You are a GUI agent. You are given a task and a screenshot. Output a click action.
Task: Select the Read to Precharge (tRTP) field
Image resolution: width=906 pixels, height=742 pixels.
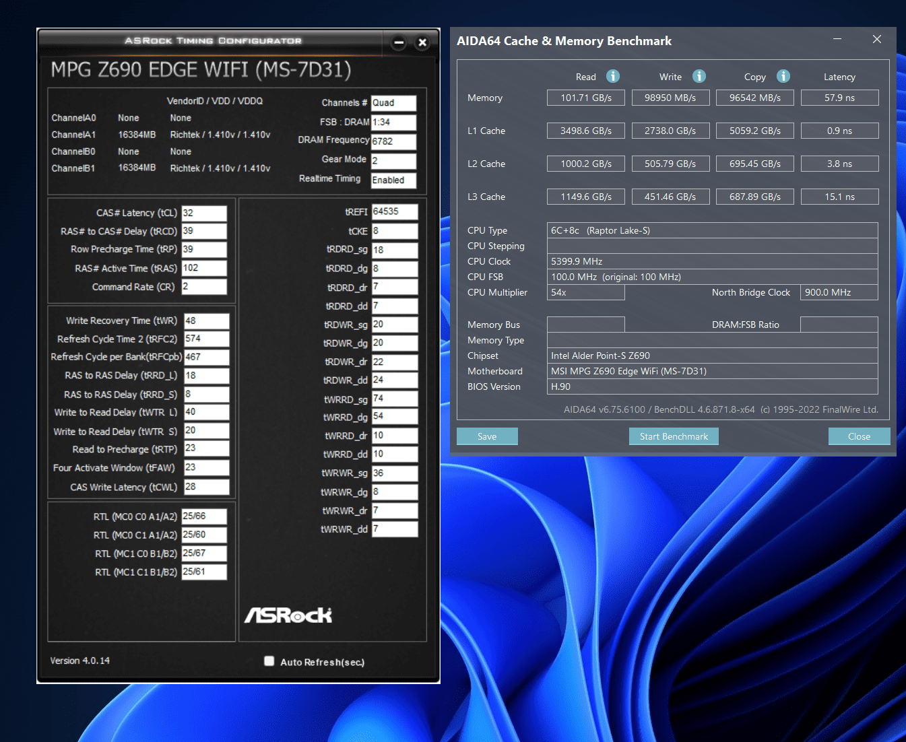click(206, 448)
